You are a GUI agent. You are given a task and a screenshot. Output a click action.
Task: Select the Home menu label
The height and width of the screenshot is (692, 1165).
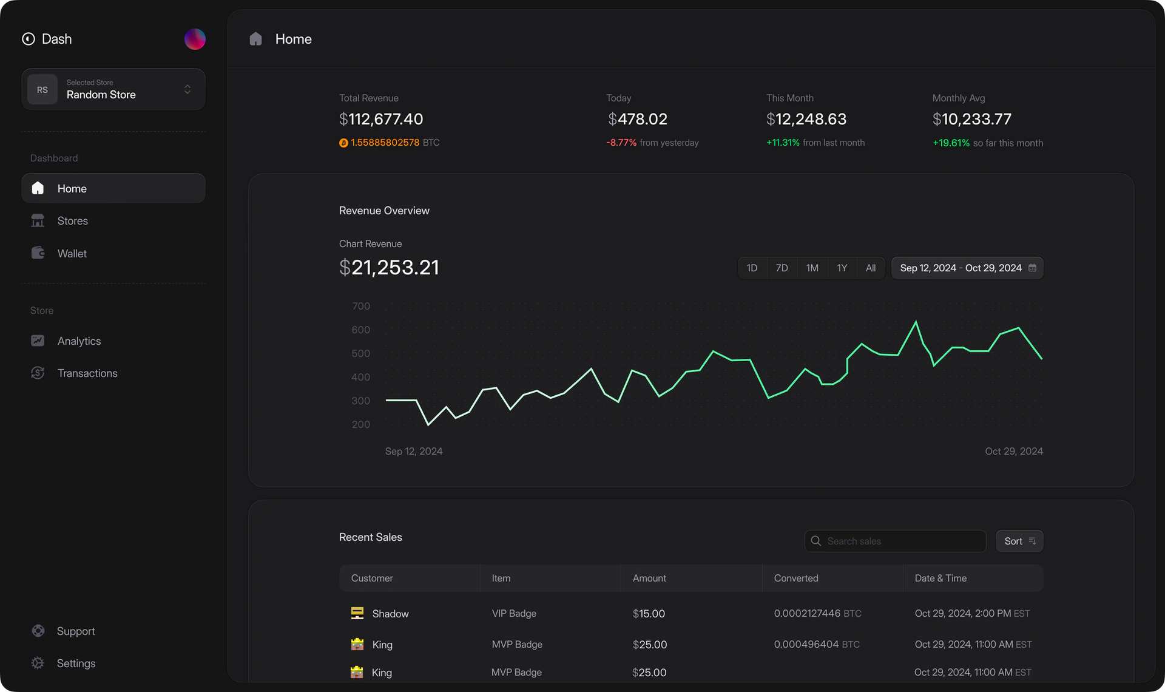point(72,189)
